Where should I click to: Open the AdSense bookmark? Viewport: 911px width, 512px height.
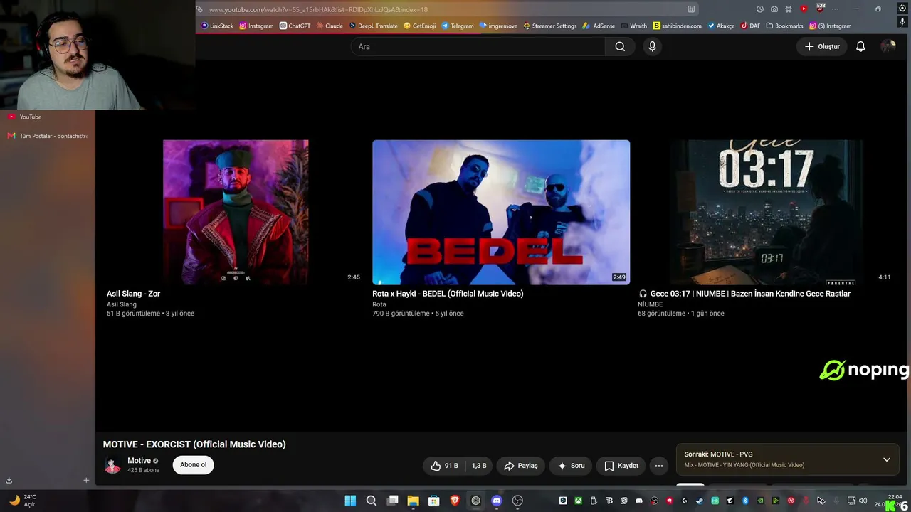point(599,26)
